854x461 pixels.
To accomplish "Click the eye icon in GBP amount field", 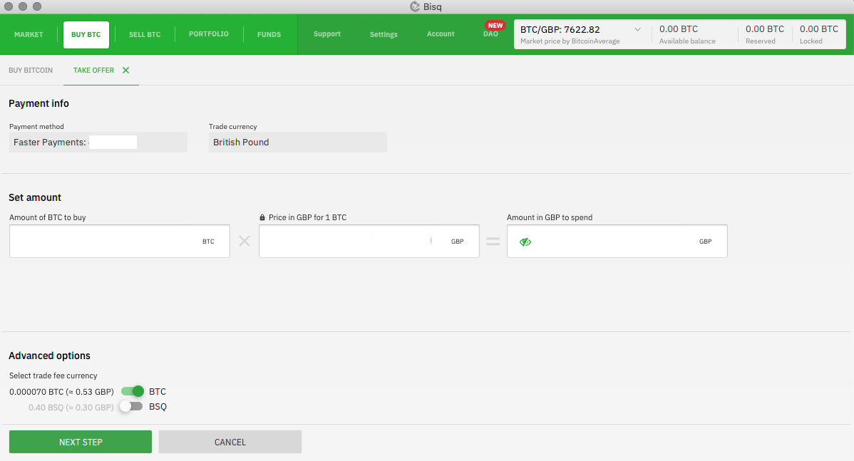I will point(525,242).
